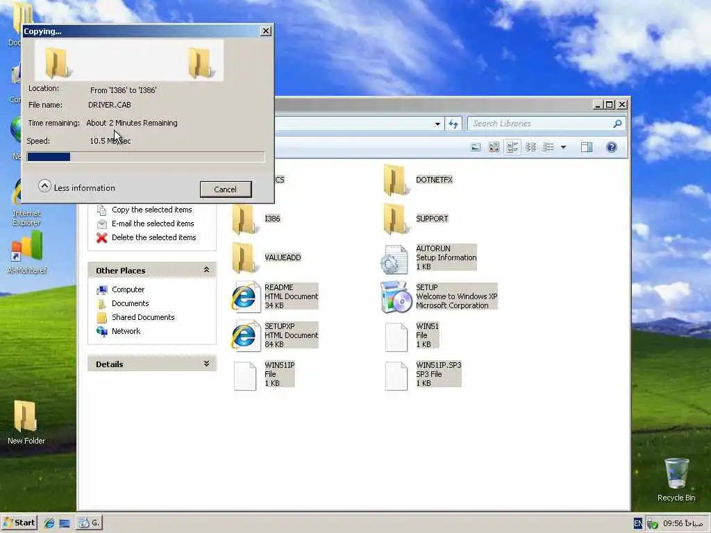Open the address bar history dropdown
The image size is (711, 533).
pyautogui.click(x=437, y=124)
